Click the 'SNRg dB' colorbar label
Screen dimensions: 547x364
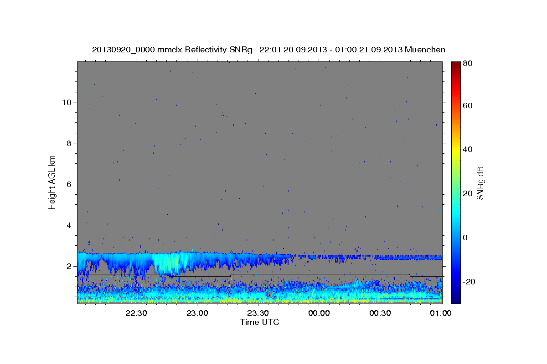[480, 183]
